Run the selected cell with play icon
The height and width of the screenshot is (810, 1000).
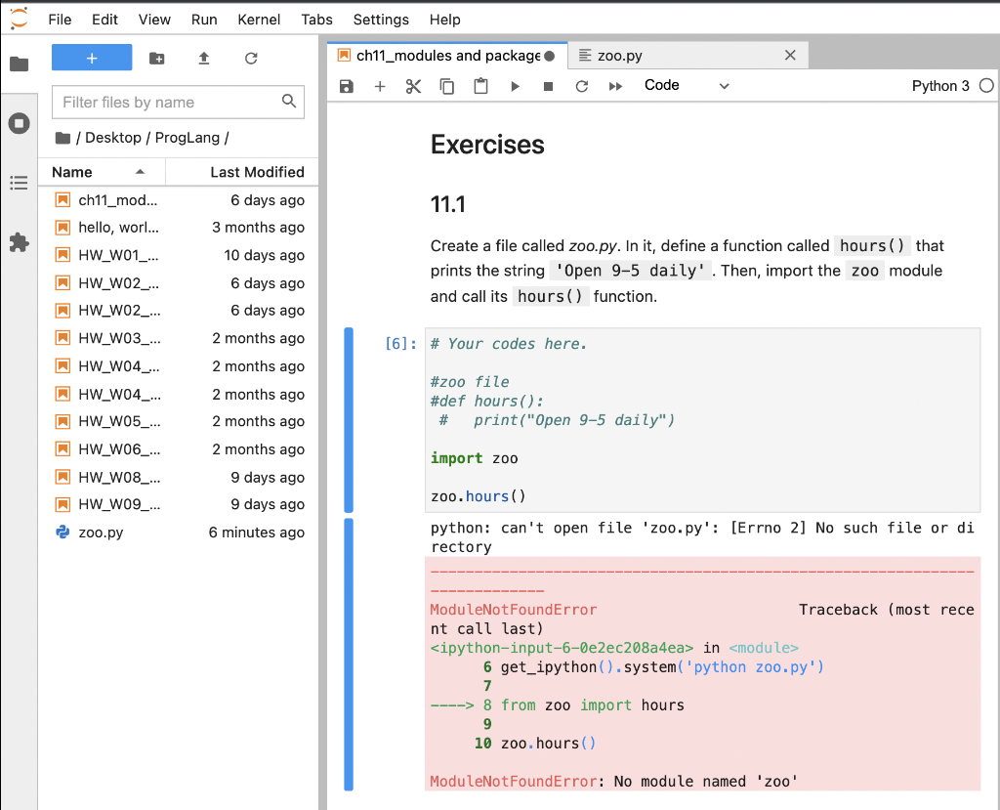point(514,86)
